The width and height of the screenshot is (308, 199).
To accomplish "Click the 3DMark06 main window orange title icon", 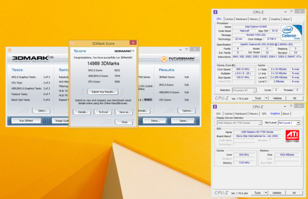I will coord(9,50).
